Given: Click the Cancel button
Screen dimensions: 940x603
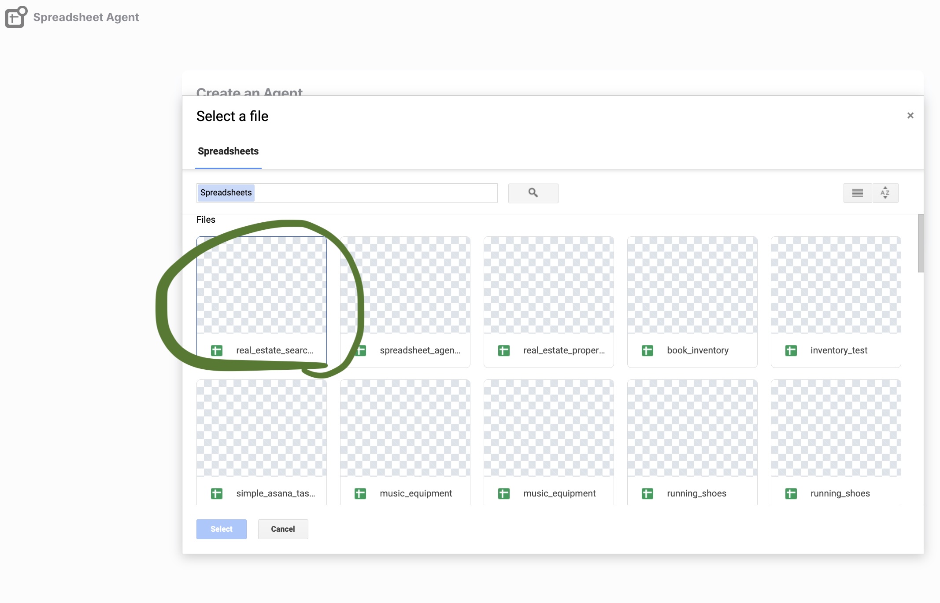Looking at the screenshot, I should (x=283, y=529).
